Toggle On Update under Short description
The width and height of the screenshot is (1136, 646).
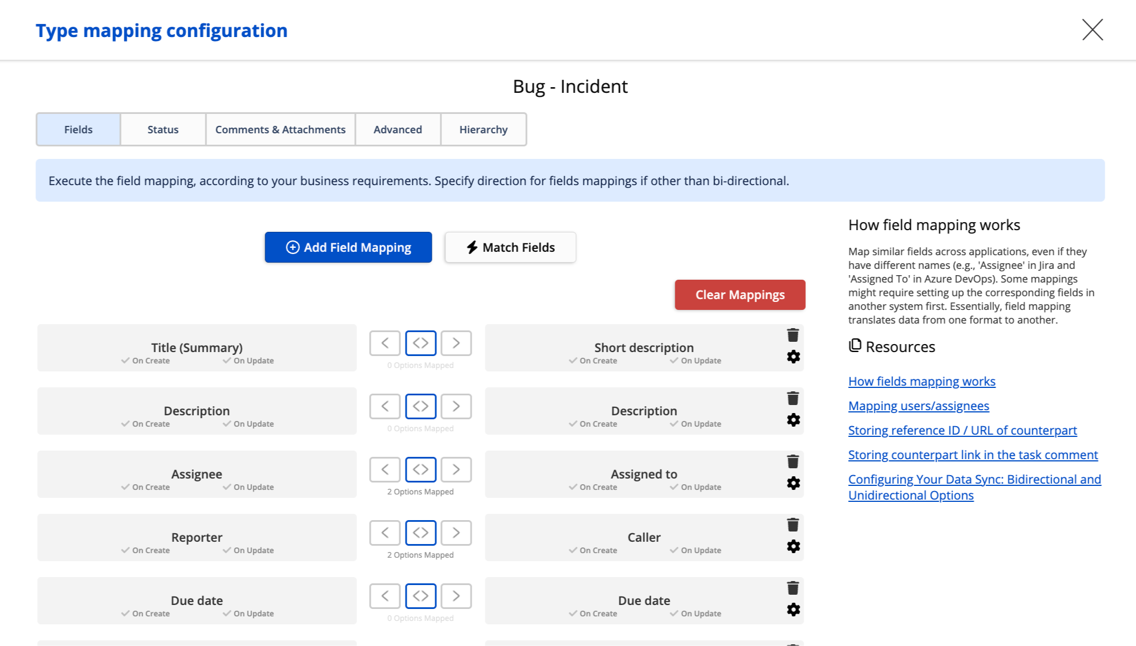pyautogui.click(x=696, y=361)
